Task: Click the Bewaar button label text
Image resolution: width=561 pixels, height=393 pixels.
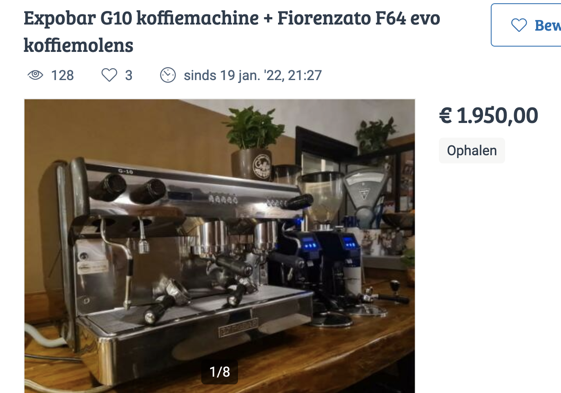Action: pos(548,25)
